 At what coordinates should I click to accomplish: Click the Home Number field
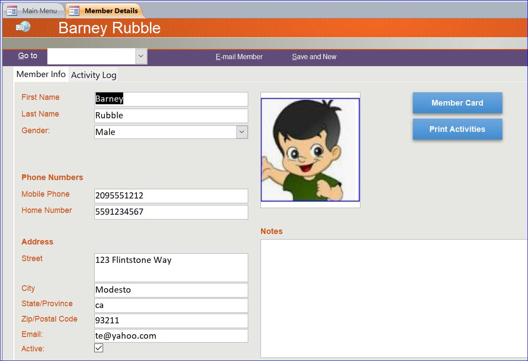(x=171, y=212)
